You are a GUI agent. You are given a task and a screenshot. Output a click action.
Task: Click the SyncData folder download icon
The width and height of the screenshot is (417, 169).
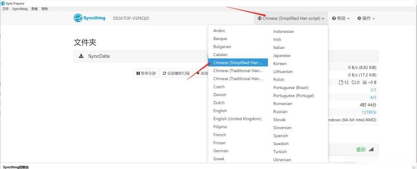81,56
